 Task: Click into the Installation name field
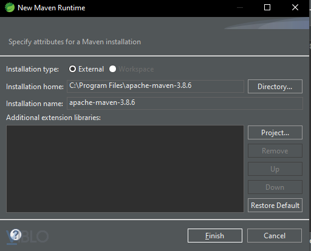click(185, 103)
